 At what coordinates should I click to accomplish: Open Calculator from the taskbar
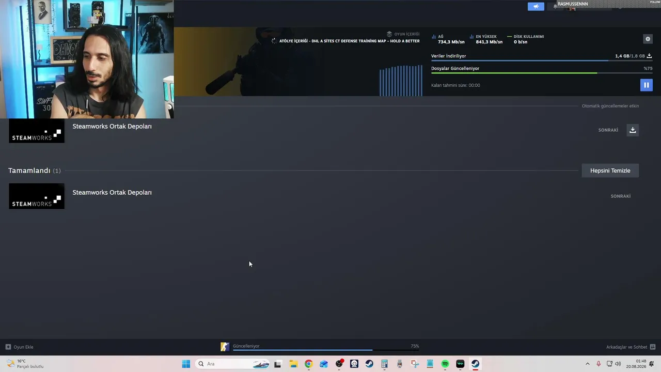point(384,364)
